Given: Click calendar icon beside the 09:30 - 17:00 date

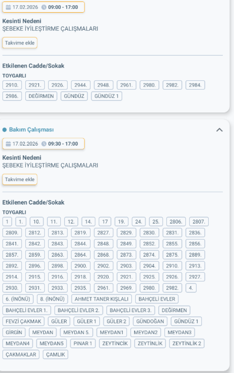Looking at the screenshot, I should pyautogui.click(x=8, y=144).
